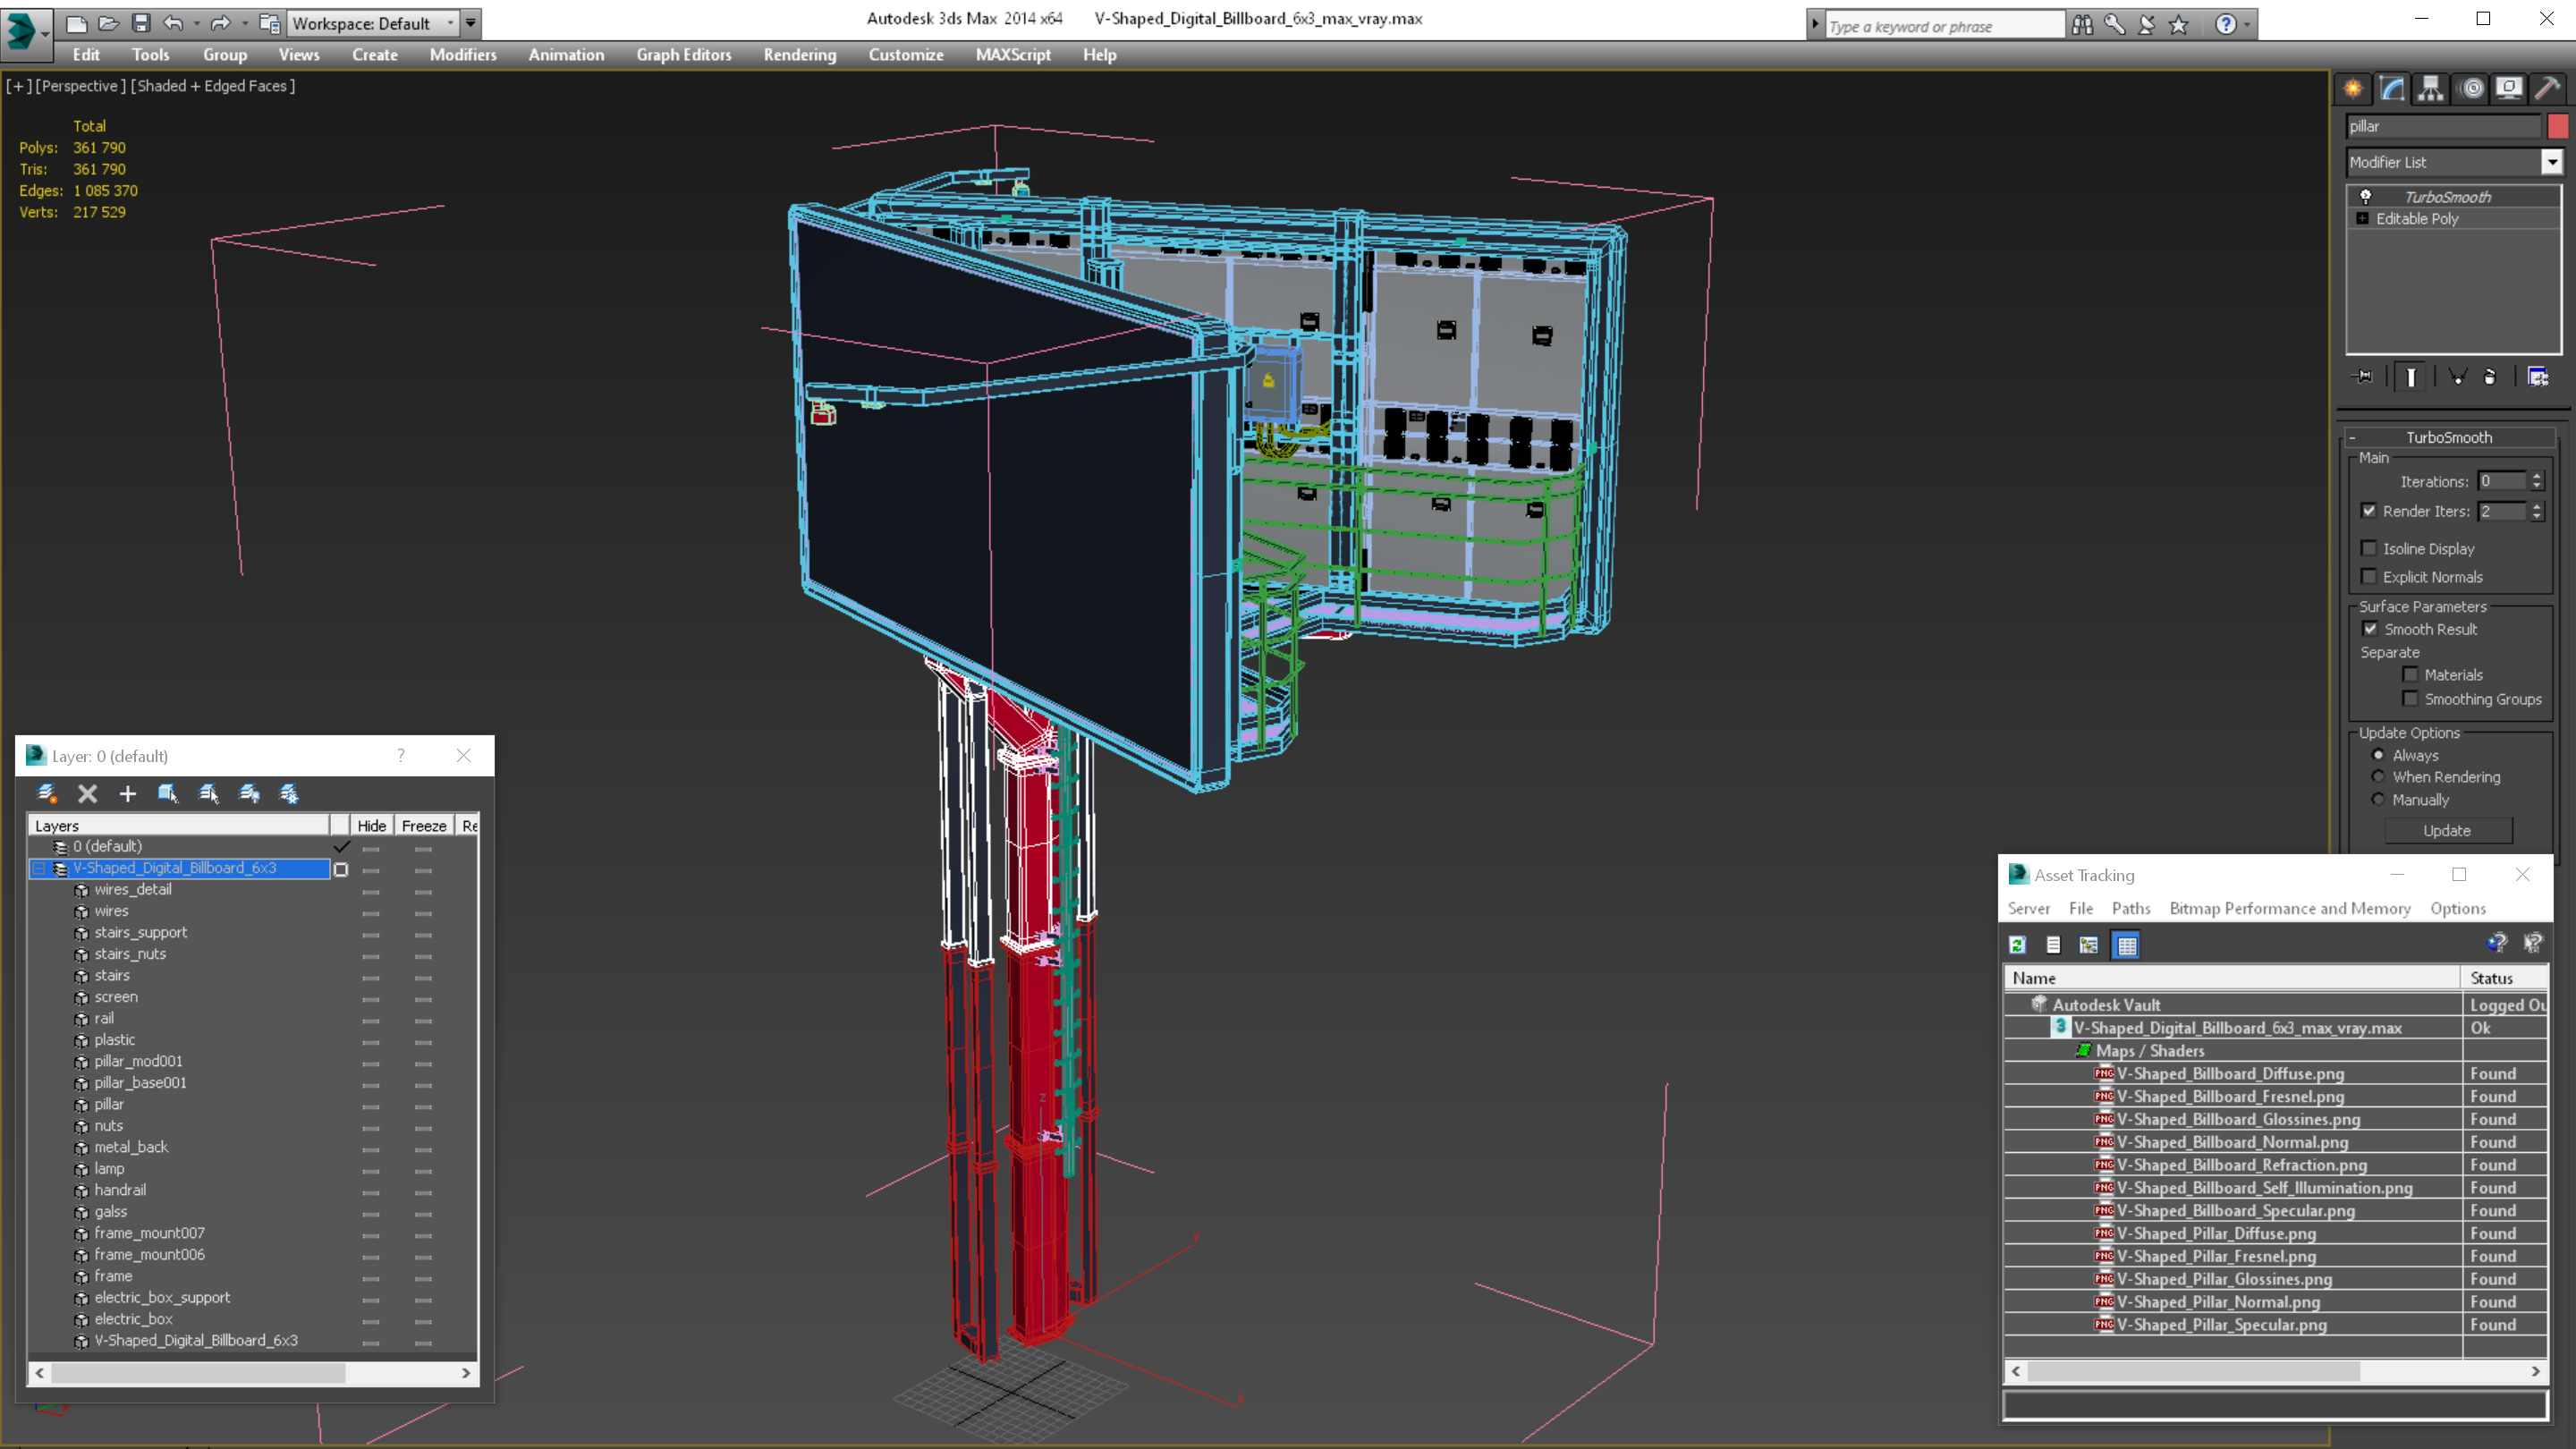
Task: Toggle Render Iters checkbox
Action: point(2369,510)
